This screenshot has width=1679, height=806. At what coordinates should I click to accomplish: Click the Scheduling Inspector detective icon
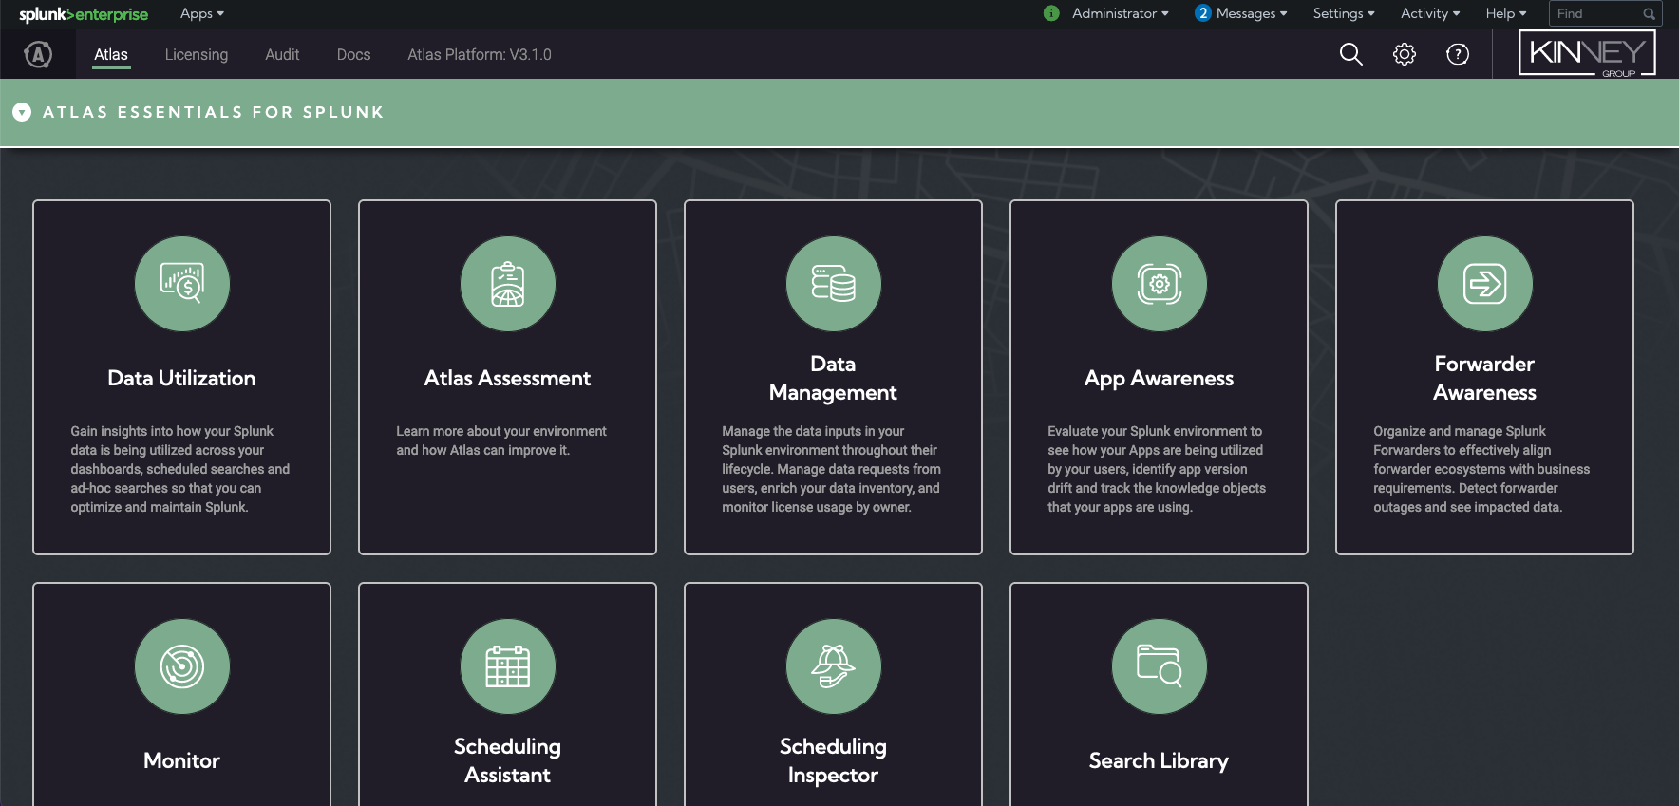[834, 666]
